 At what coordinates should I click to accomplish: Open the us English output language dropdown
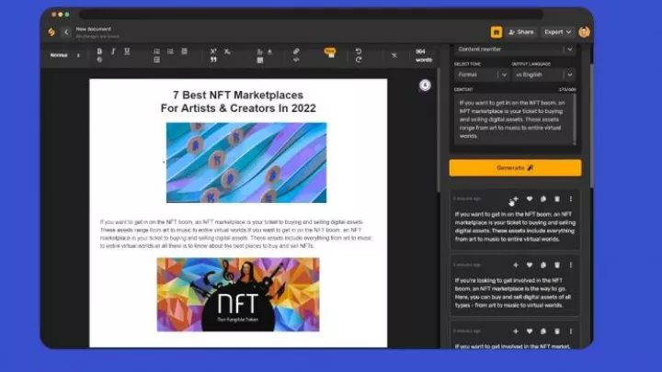tap(543, 74)
